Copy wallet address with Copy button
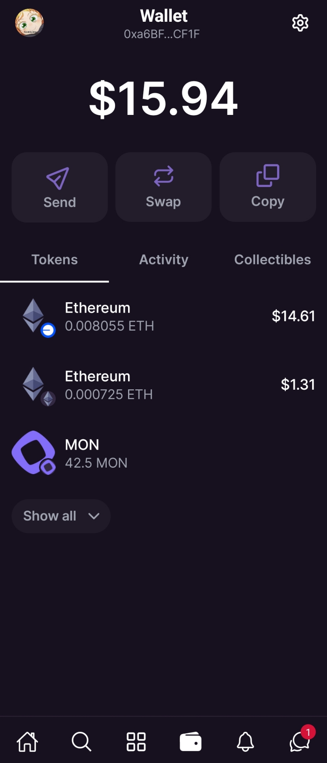 pyautogui.click(x=268, y=187)
